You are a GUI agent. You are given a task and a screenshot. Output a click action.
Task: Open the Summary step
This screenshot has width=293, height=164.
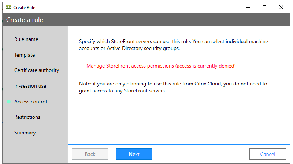[25, 133]
